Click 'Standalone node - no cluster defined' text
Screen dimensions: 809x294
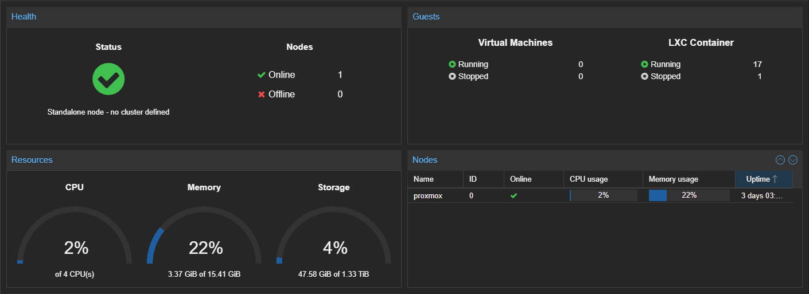[108, 112]
